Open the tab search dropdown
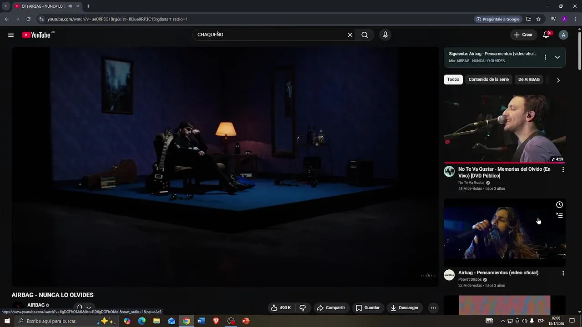The height and width of the screenshot is (327, 582). coord(6,6)
